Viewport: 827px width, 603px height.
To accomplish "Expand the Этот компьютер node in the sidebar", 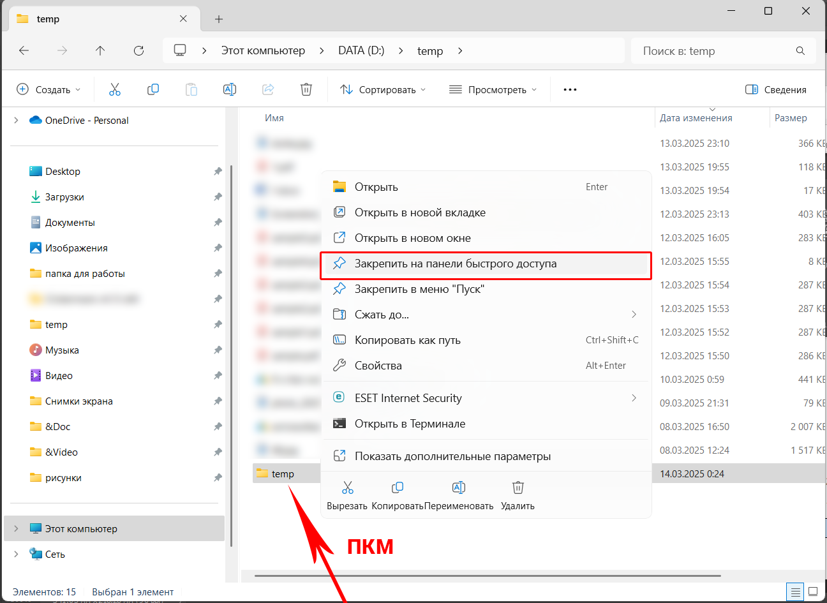I will (x=16, y=528).
